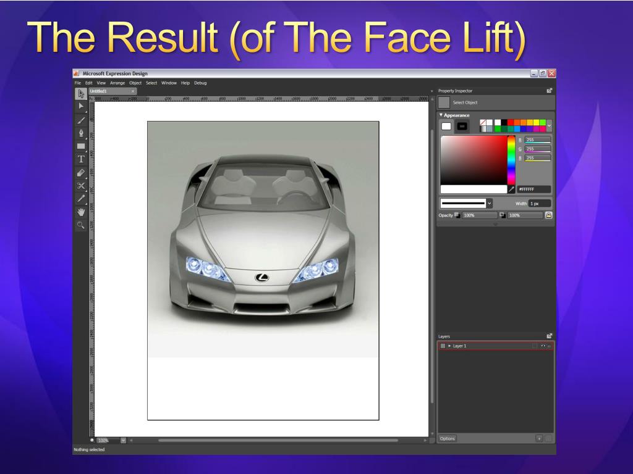Toggle the opacity lock button
This screenshot has width=633, height=474.
[x=549, y=215]
